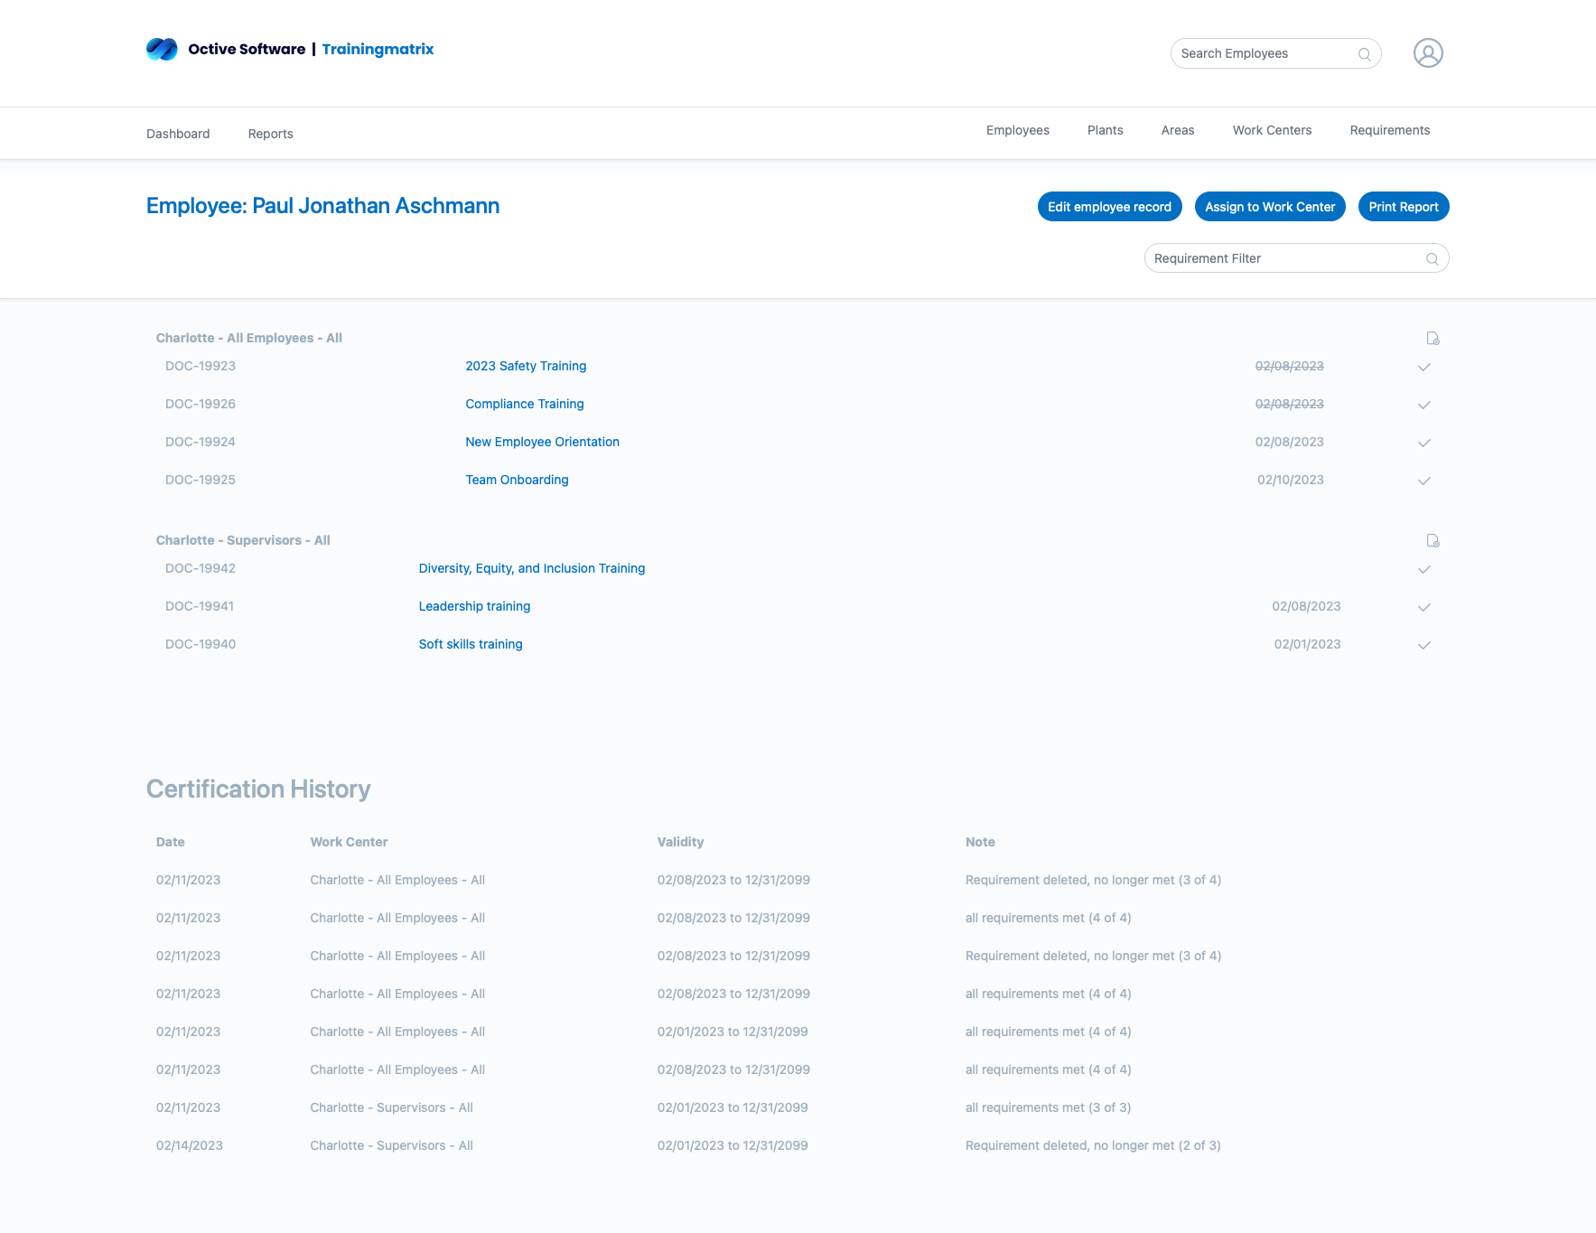1596x1233 pixels.
Task: Open the Dashboard menu item
Action: coord(178,134)
